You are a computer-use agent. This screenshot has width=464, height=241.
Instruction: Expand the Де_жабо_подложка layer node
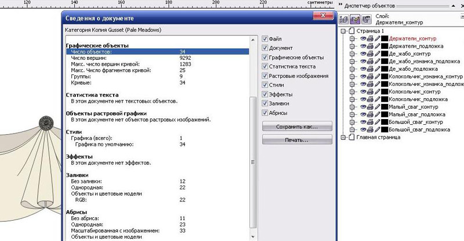click(x=352, y=69)
